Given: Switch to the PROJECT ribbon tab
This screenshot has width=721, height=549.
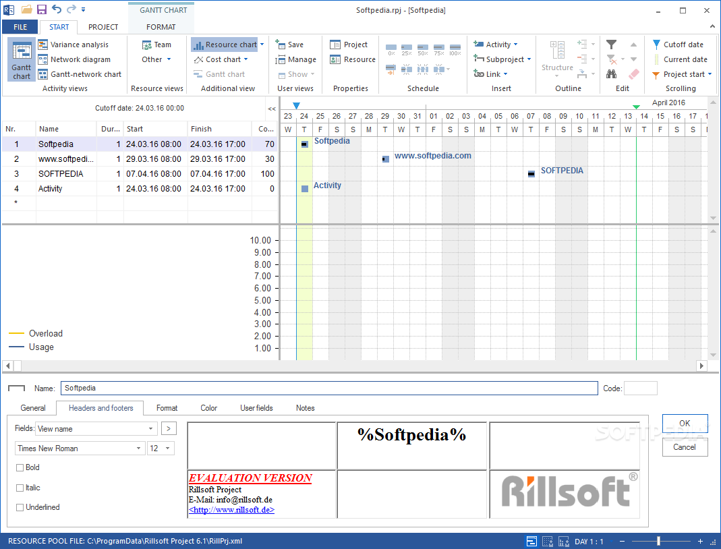Looking at the screenshot, I should pyautogui.click(x=103, y=27).
